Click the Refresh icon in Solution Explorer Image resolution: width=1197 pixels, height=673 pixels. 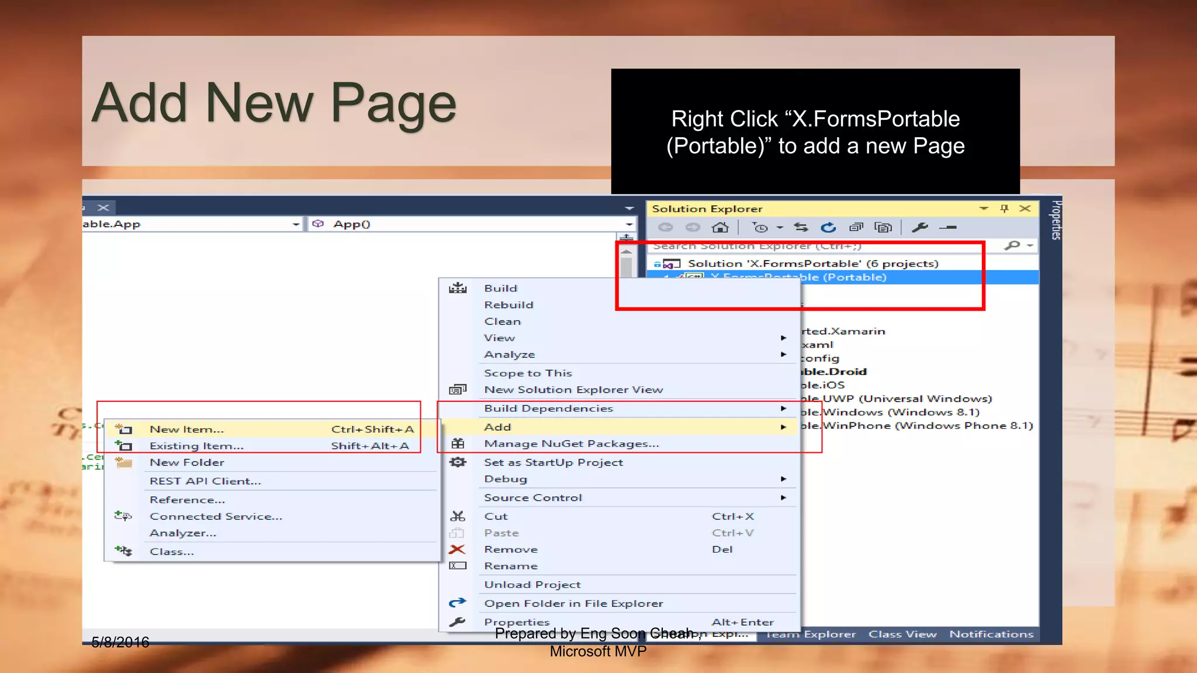point(828,227)
